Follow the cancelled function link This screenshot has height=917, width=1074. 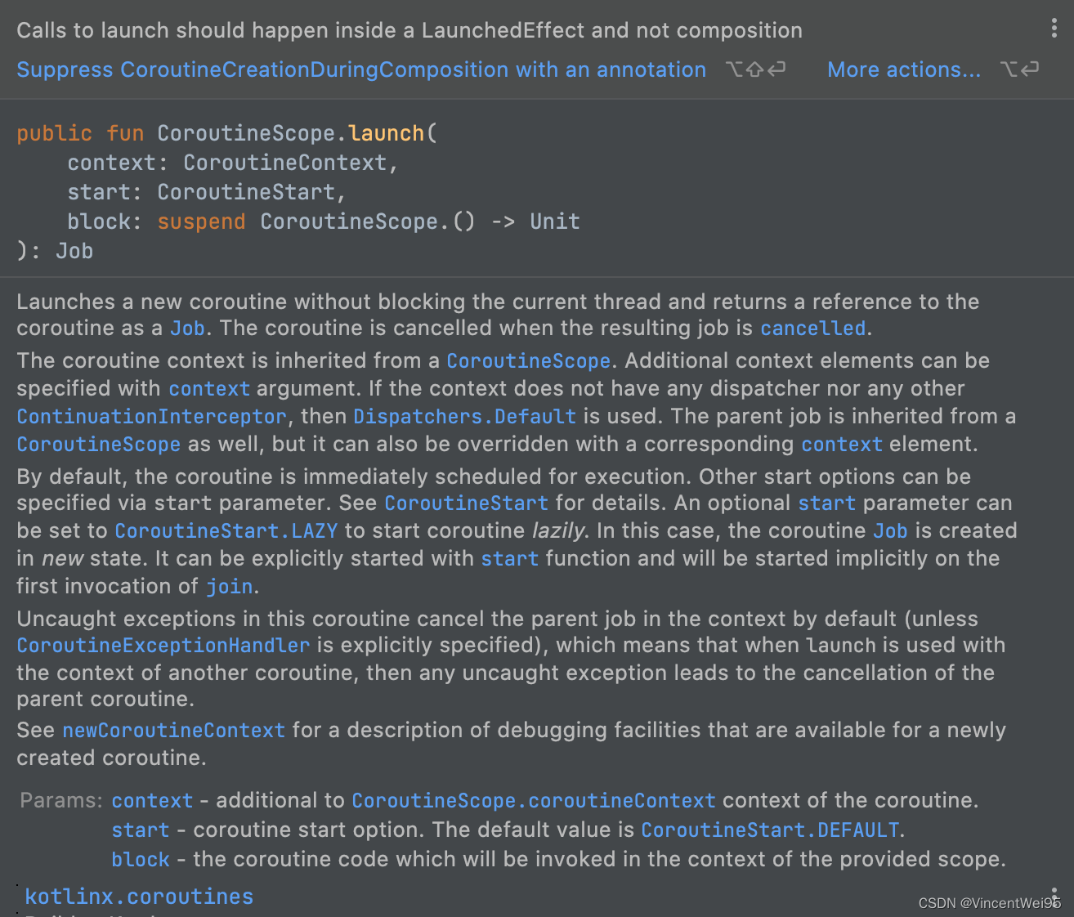pos(812,329)
